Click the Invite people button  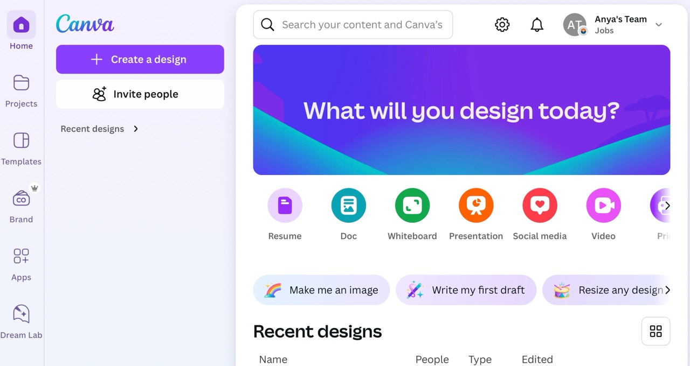point(140,94)
